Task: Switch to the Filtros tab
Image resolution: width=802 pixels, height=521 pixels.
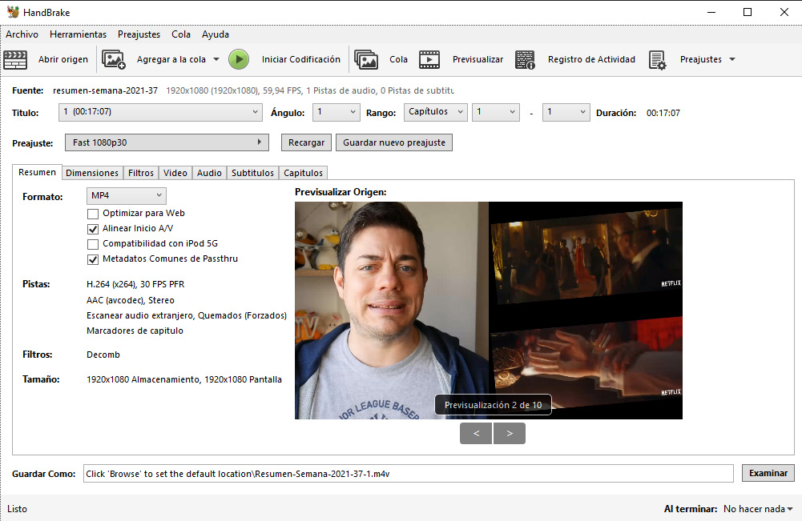Action: [141, 173]
